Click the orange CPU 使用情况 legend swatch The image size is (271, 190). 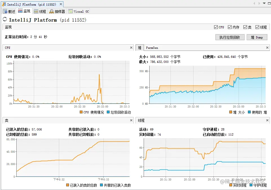click(81, 112)
